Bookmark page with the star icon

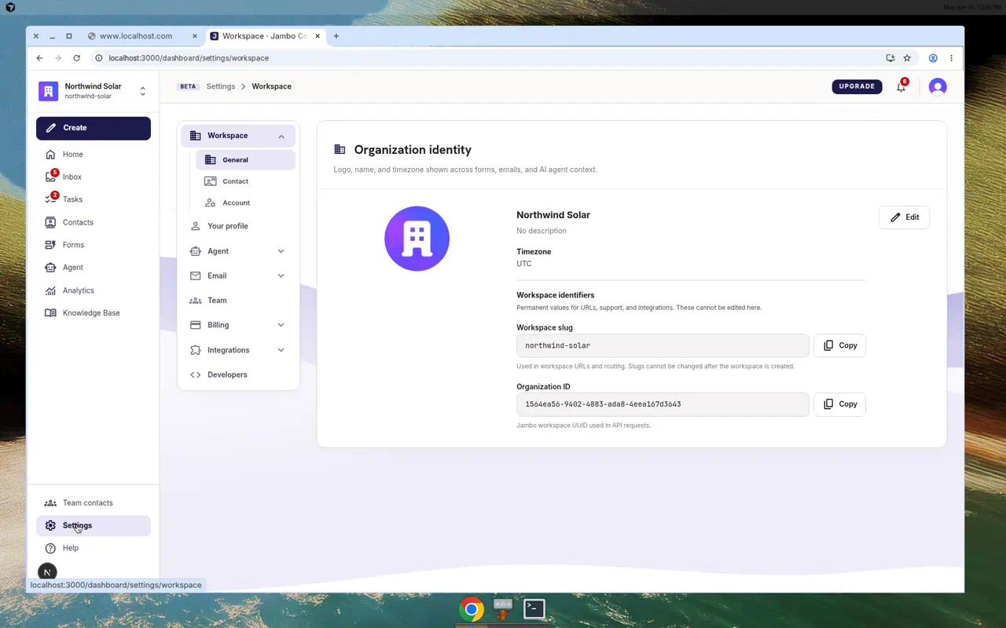tap(907, 58)
